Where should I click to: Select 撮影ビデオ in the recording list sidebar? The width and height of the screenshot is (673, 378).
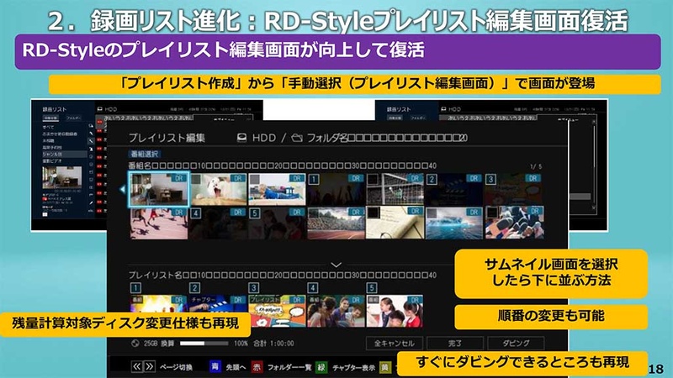[52, 160]
